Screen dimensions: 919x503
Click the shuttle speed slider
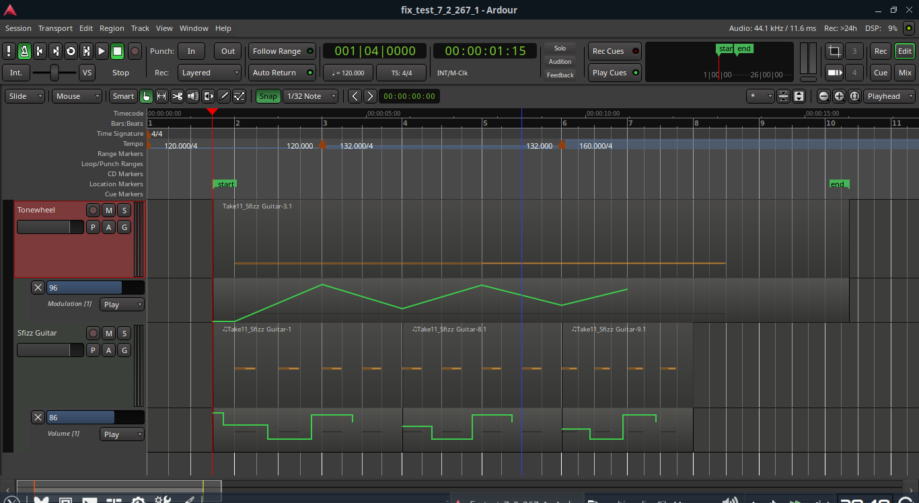pyautogui.click(x=54, y=73)
